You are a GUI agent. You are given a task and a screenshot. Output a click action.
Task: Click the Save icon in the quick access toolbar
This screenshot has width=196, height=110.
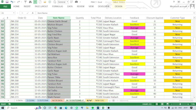click(7, 2)
